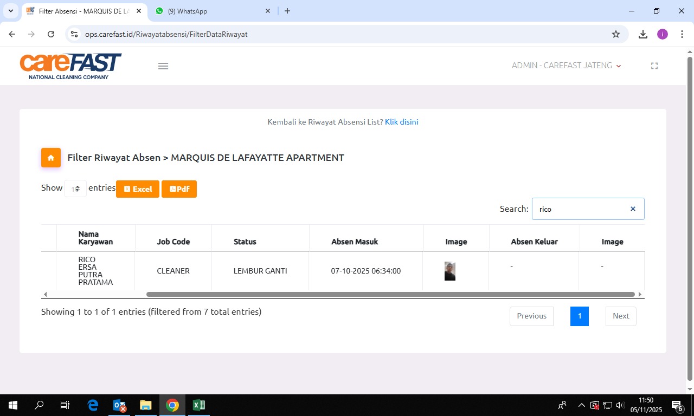The width and height of the screenshot is (694, 416).
Task: Open Excel from the taskbar
Action: tap(198, 405)
